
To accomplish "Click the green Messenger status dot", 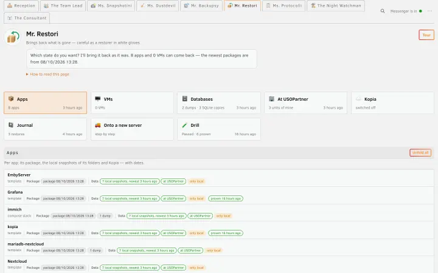I will click(420, 11).
